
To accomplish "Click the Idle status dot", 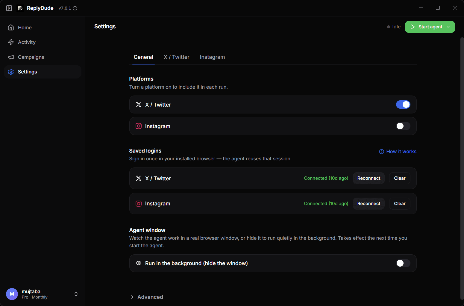I will tap(389, 27).
